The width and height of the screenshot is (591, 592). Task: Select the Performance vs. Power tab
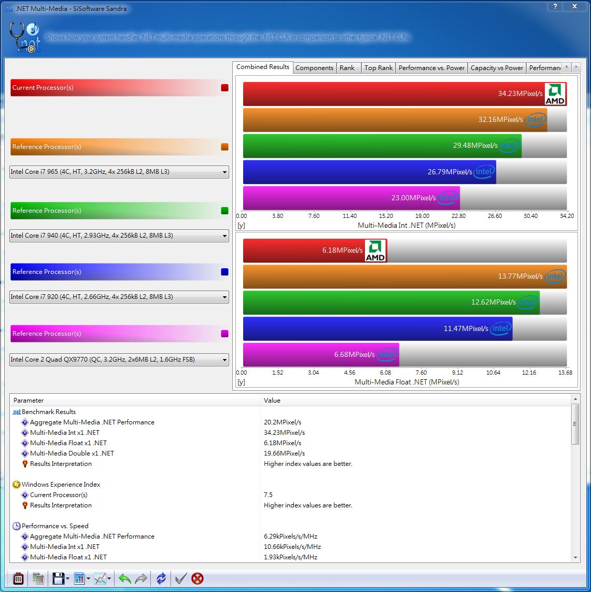431,68
